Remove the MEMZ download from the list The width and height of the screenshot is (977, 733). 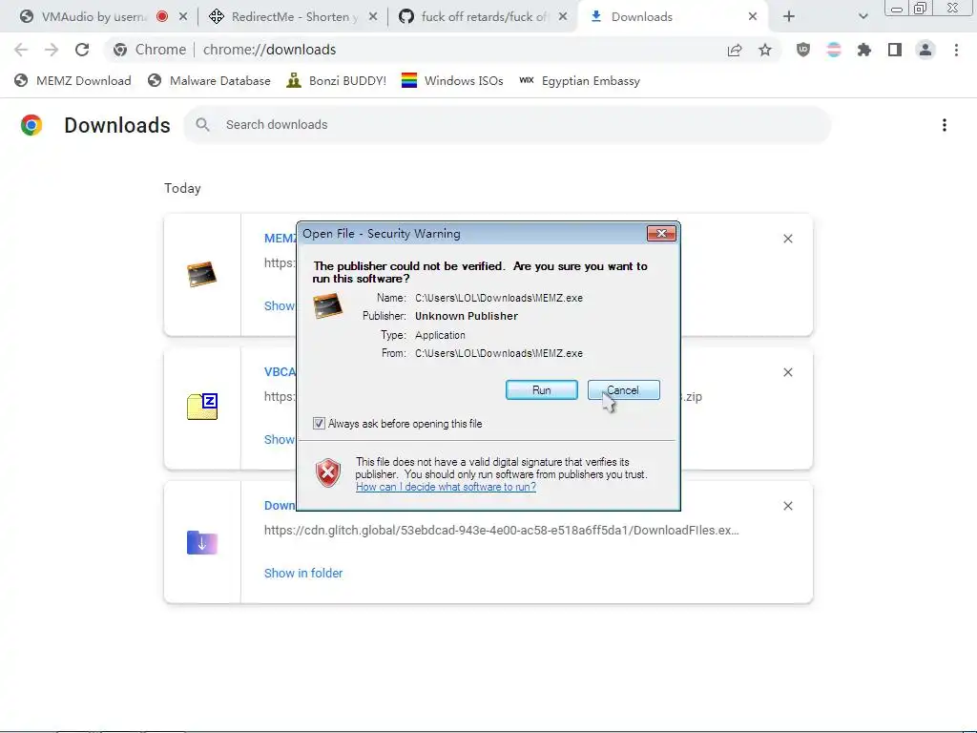(x=788, y=239)
